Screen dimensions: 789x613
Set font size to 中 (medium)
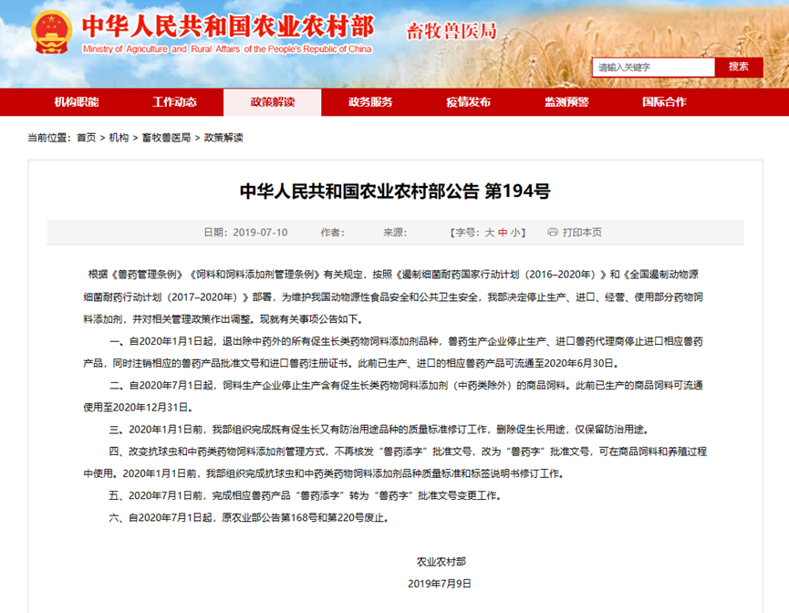[x=502, y=233]
